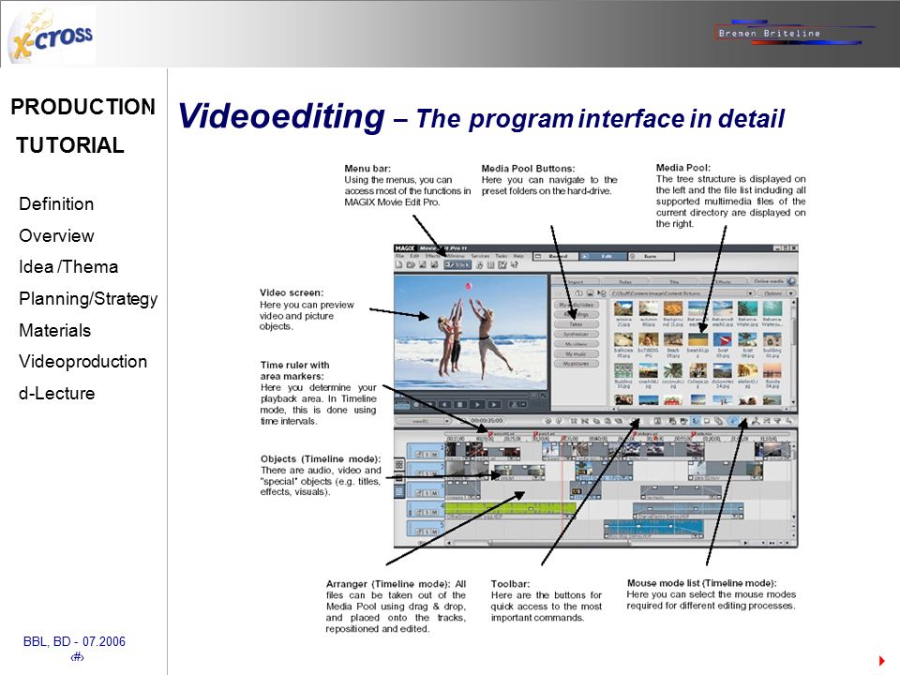This screenshot has width=900, height=675.
Task: Click the X-cross logo
Action: click(x=52, y=36)
